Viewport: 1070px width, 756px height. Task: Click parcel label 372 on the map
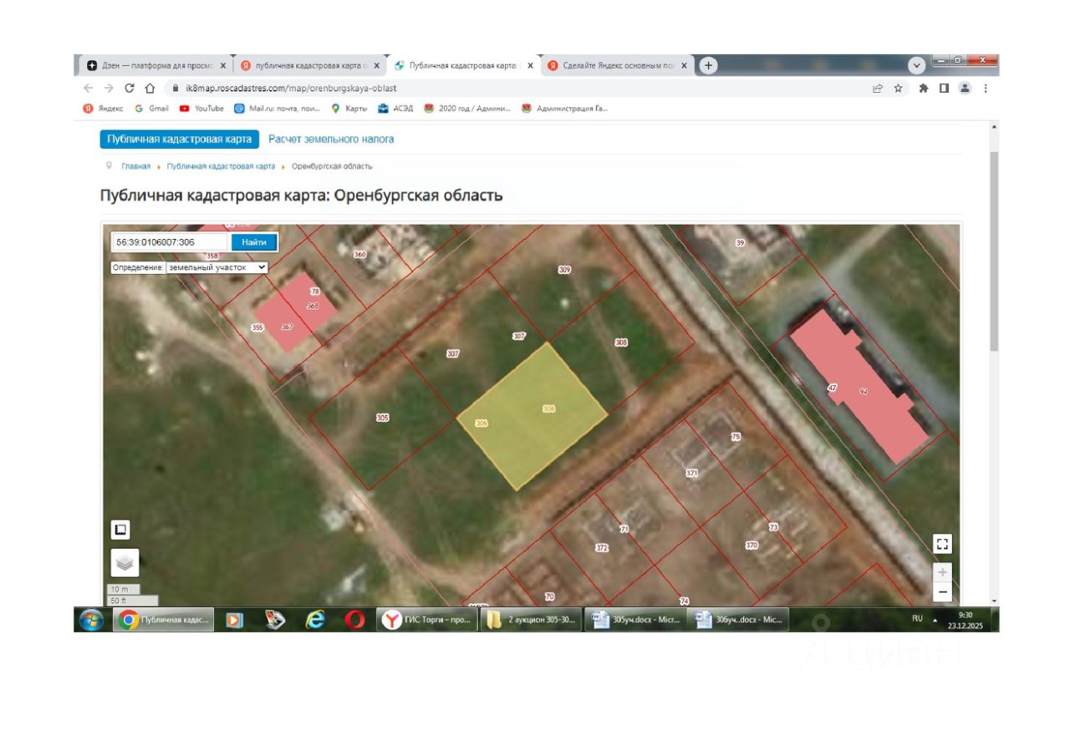(x=601, y=549)
